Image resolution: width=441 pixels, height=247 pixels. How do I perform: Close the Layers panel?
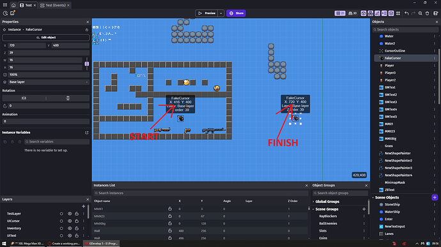coord(88,199)
